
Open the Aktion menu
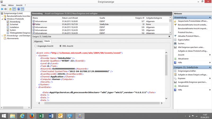point(11,5)
